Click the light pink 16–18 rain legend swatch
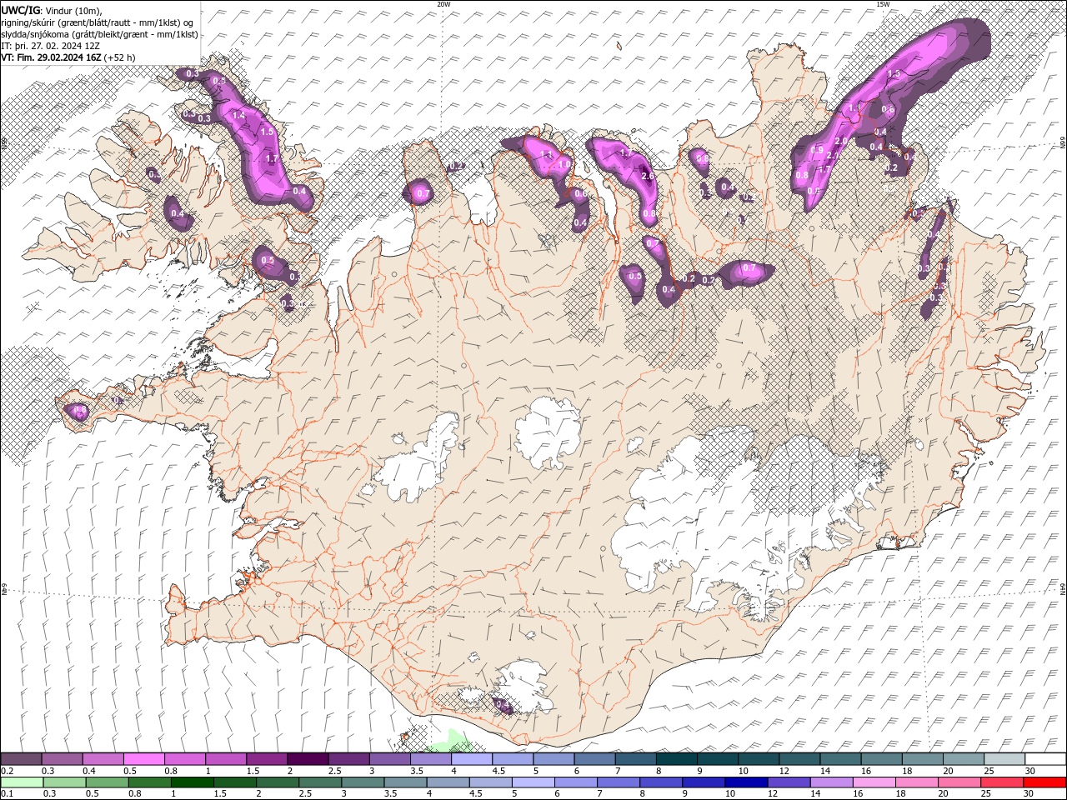The height and width of the screenshot is (800, 1067). coord(874,782)
